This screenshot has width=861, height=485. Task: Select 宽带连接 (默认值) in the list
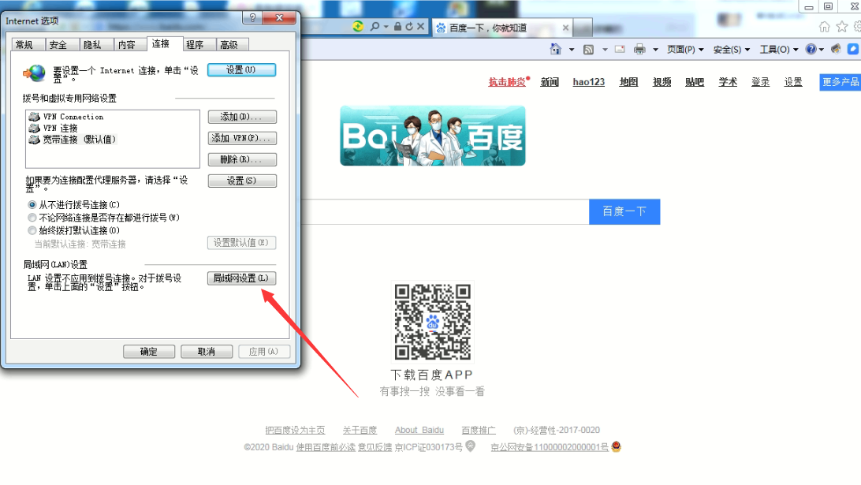[73, 140]
